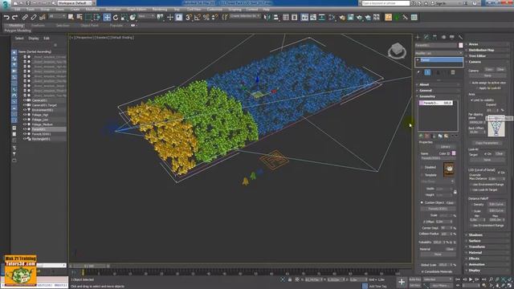This screenshot has height=289, width=514.
Task: Toggle visibility eye of Foliage_Low
Action: (x=25, y=120)
